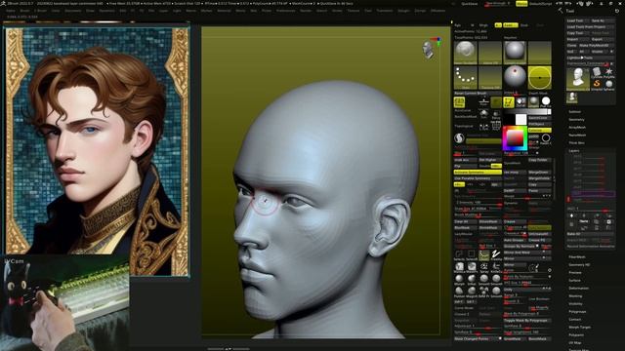Image resolution: width=625 pixels, height=351 pixels.
Task: Open the Brush menu
Action: (x=24, y=11)
